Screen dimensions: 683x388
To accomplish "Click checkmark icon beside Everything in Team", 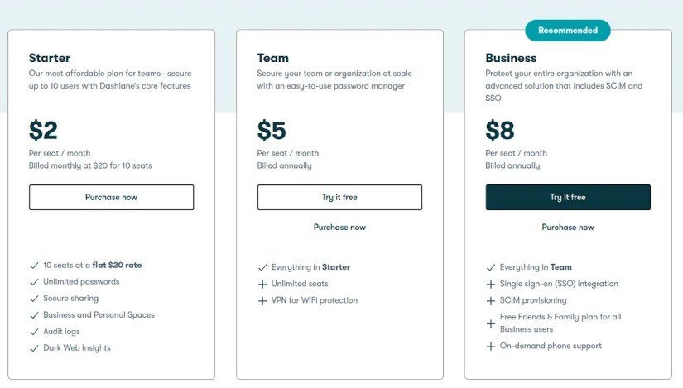I will (491, 267).
